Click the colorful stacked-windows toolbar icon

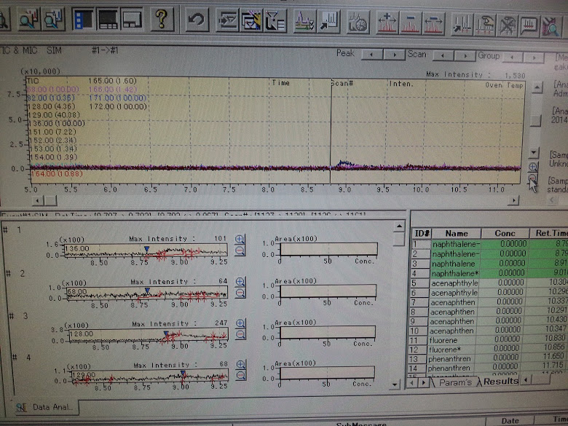251,20
